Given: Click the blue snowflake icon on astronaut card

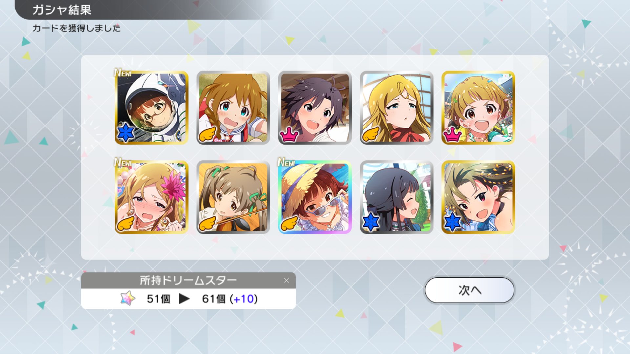Looking at the screenshot, I should (x=126, y=133).
